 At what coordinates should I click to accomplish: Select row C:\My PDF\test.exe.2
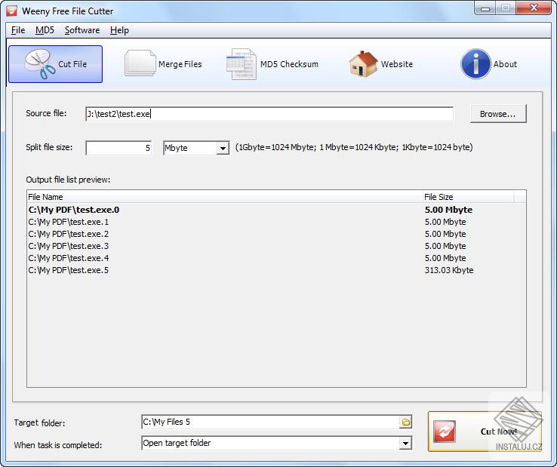coord(276,234)
